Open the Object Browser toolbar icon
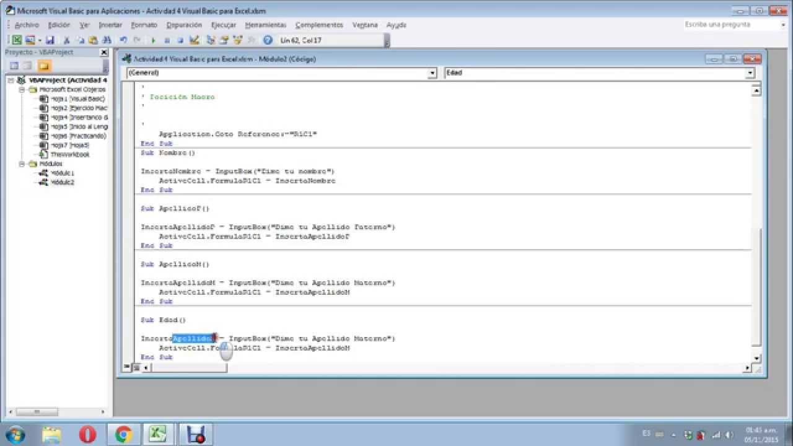This screenshot has width=793, height=446. click(238, 40)
